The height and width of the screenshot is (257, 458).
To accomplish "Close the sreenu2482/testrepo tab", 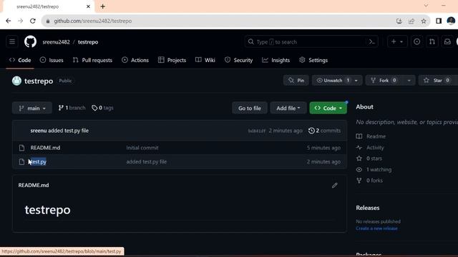I will pos(88,6).
